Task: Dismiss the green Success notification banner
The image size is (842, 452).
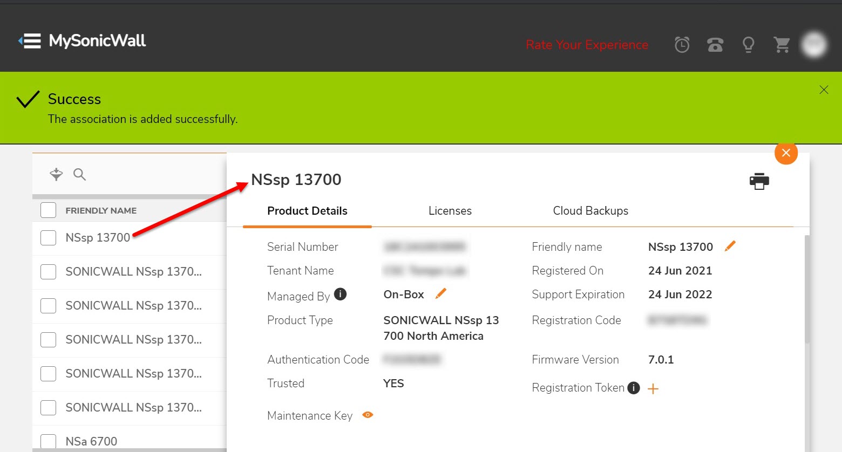Action: pyautogui.click(x=824, y=90)
